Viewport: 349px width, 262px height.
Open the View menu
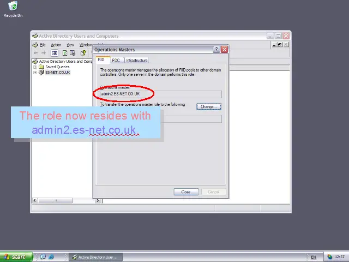(70, 45)
